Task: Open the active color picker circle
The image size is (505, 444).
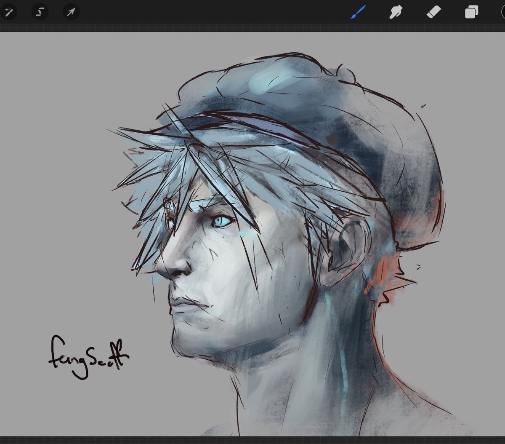Action: tap(502, 12)
